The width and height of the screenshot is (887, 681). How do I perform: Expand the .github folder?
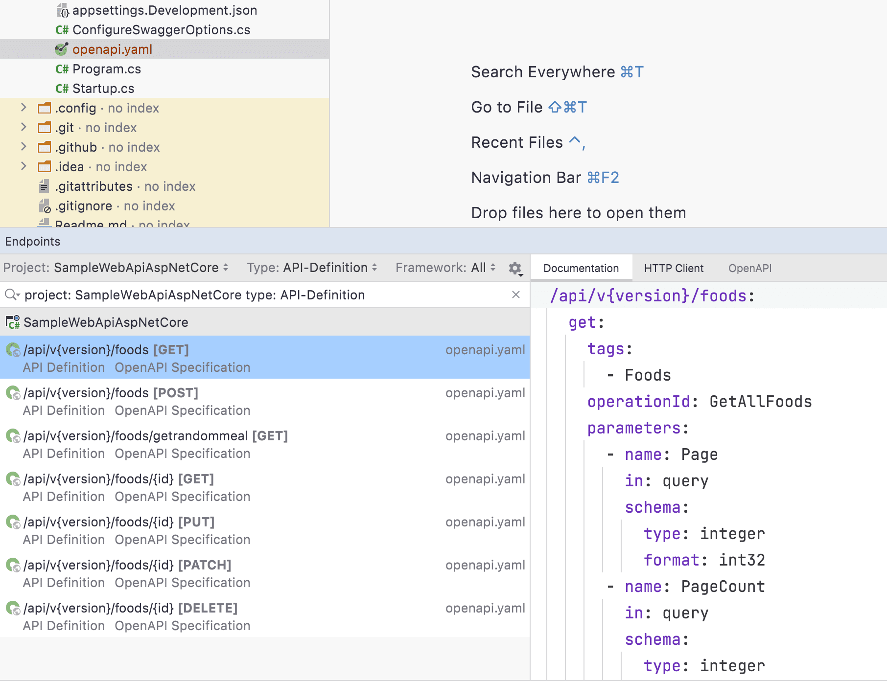tap(23, 147)
